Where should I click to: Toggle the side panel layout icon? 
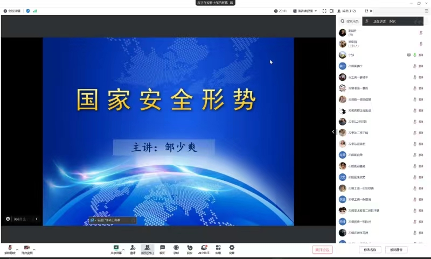331,11
